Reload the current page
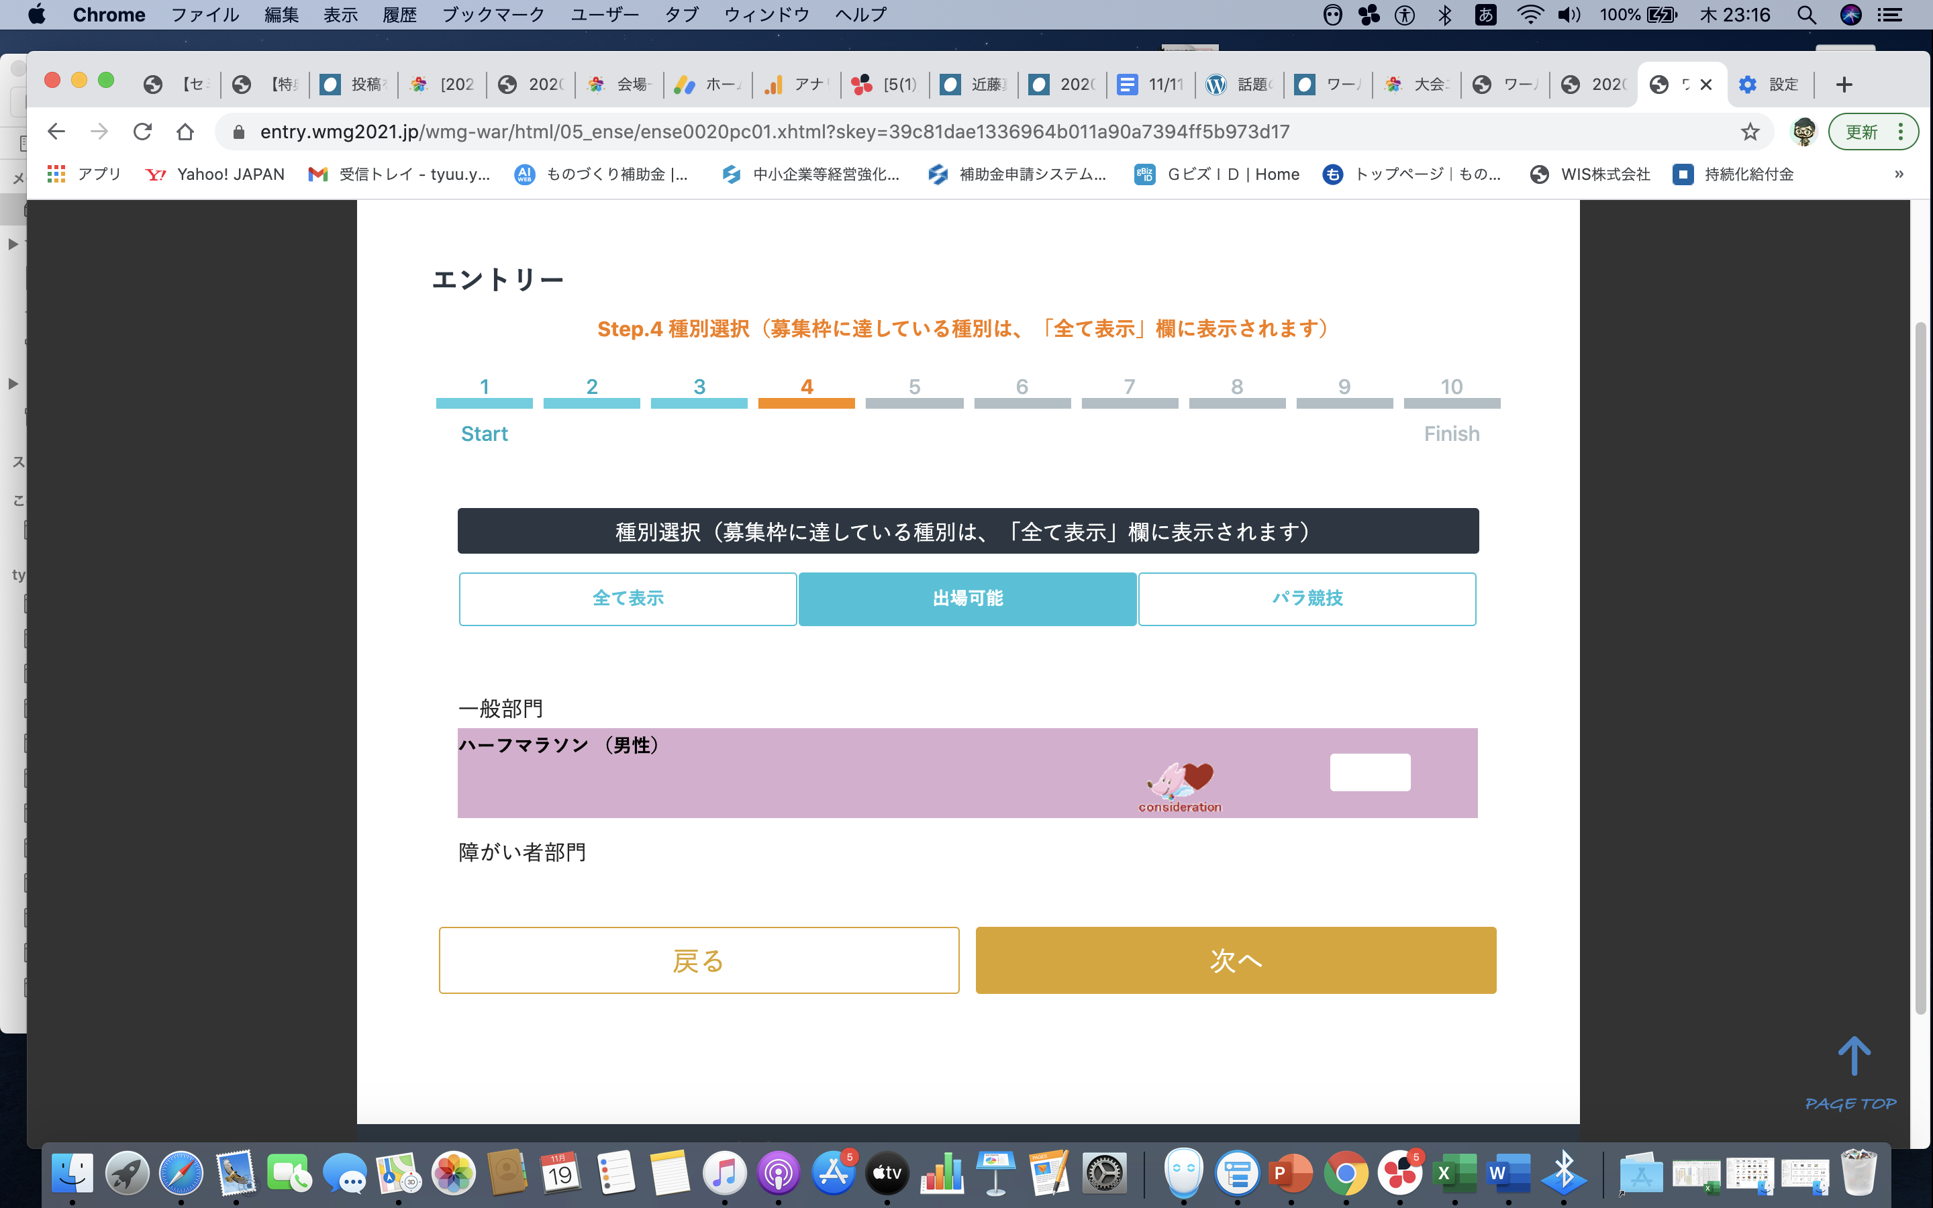Image resolution: width=1933 pixels, height=1208 pixels. click(x=142, y=132)
